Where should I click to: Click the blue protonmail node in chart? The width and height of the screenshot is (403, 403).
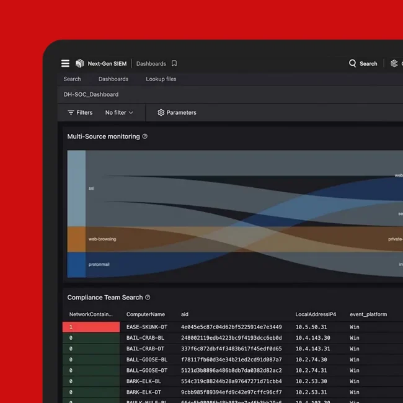[x=76, y=264]
